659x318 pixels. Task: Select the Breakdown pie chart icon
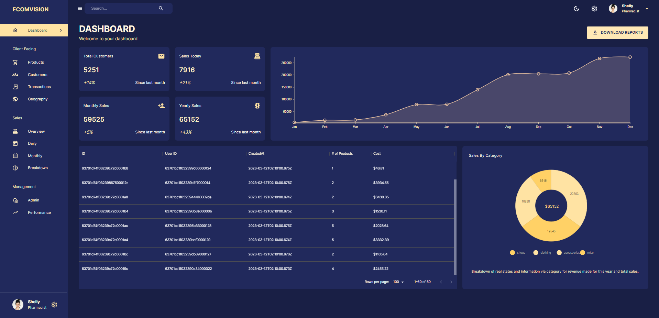[15, 168]
